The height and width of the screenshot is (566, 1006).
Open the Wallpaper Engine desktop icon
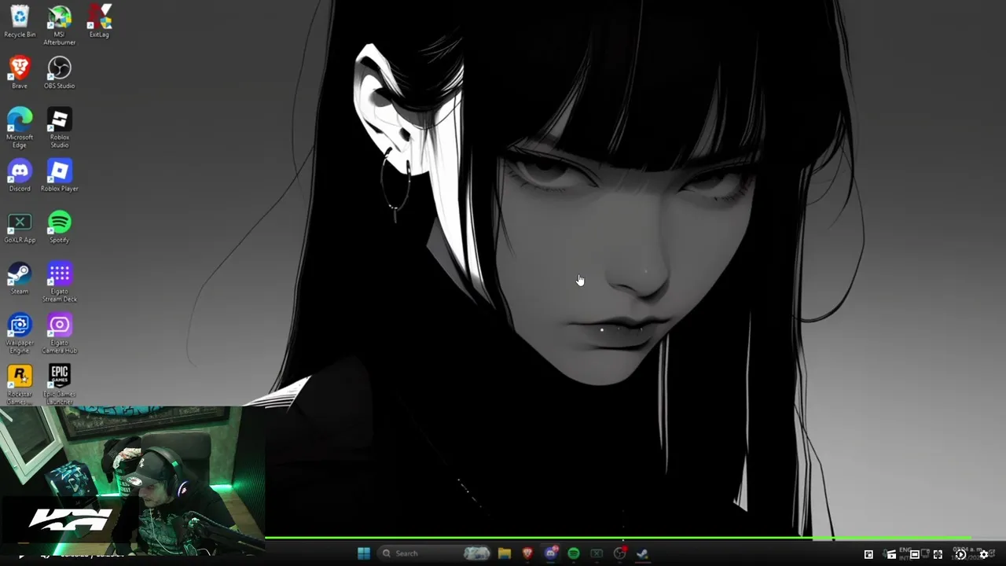[20, 333]
